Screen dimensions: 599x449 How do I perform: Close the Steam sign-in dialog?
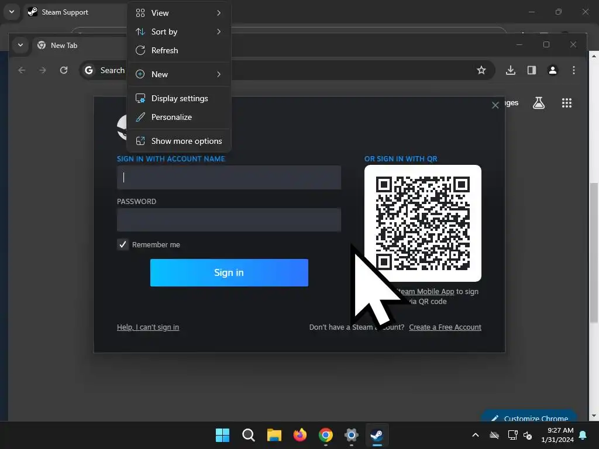pos(495,105)
